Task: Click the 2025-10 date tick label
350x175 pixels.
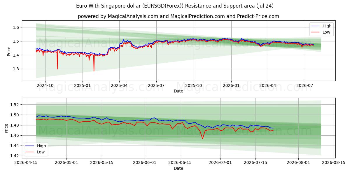Action: (x=194, y=86)
